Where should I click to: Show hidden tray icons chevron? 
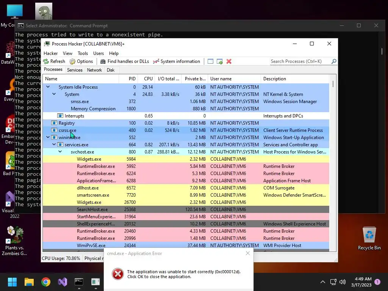(x=323, y=282)
